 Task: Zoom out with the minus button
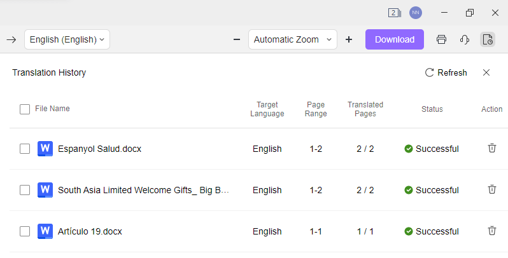coord(237,39)
